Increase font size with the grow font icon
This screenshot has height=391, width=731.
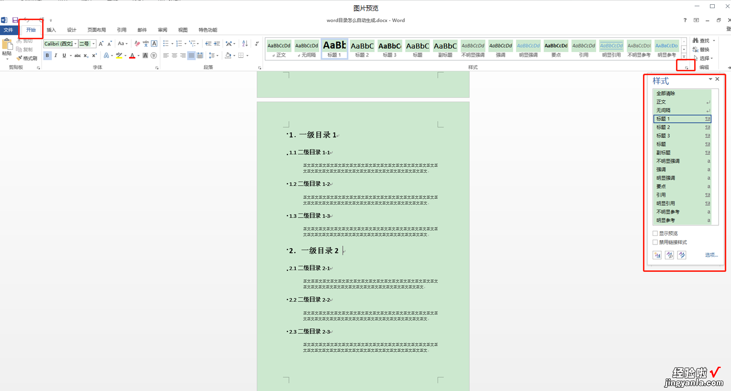click(101, 44)
